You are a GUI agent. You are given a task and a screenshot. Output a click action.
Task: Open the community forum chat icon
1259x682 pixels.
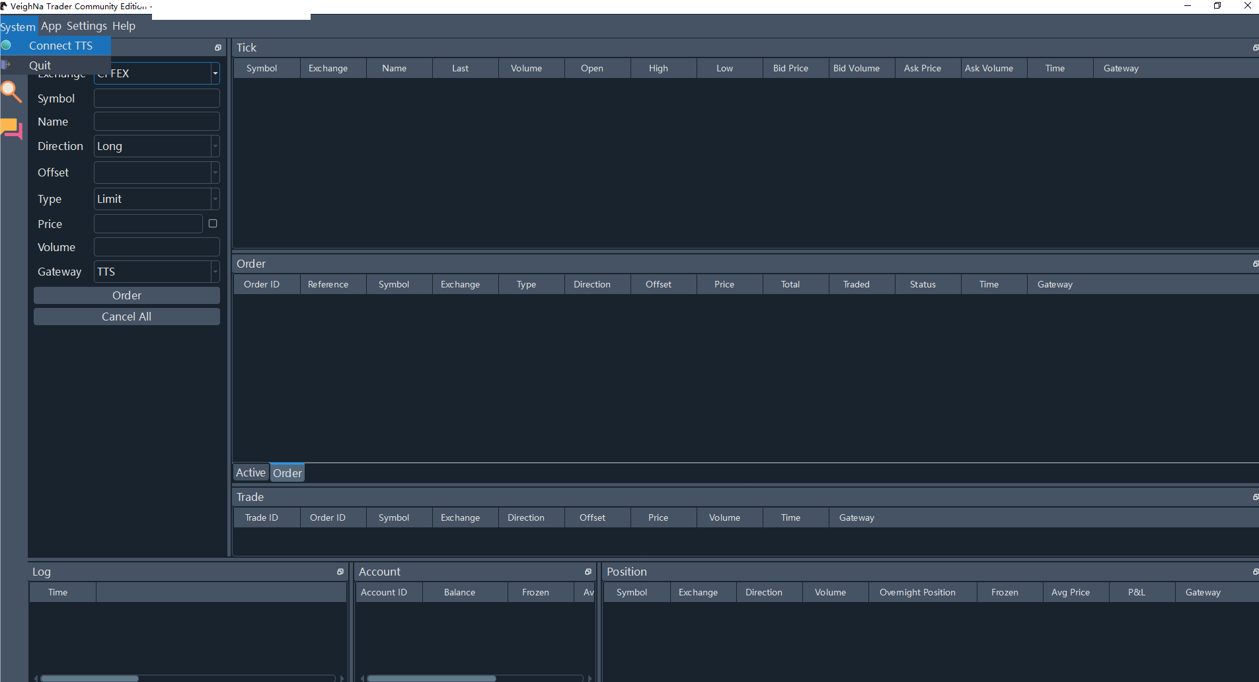coord(11,129)
